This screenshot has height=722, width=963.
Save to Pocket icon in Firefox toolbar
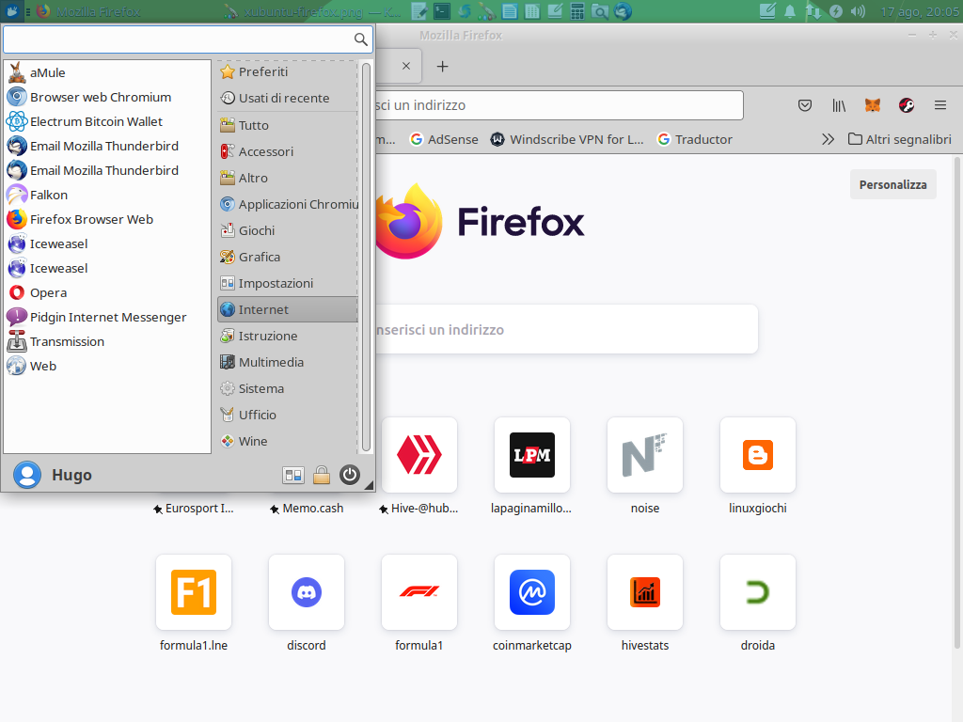tap(805, 105)
